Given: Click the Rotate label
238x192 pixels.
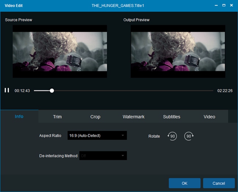Looking at the screenshot, I should pyautogui.click(x=154, y=136).
